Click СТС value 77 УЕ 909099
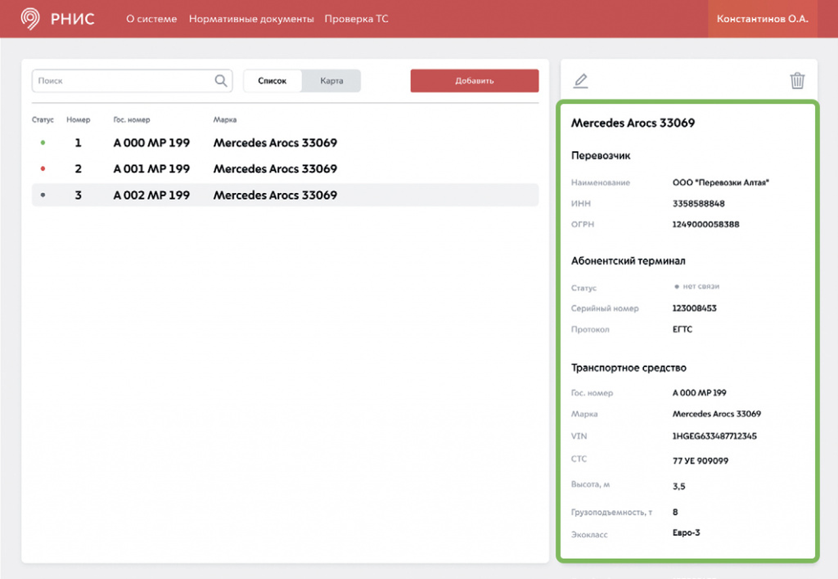 (701, 461)
